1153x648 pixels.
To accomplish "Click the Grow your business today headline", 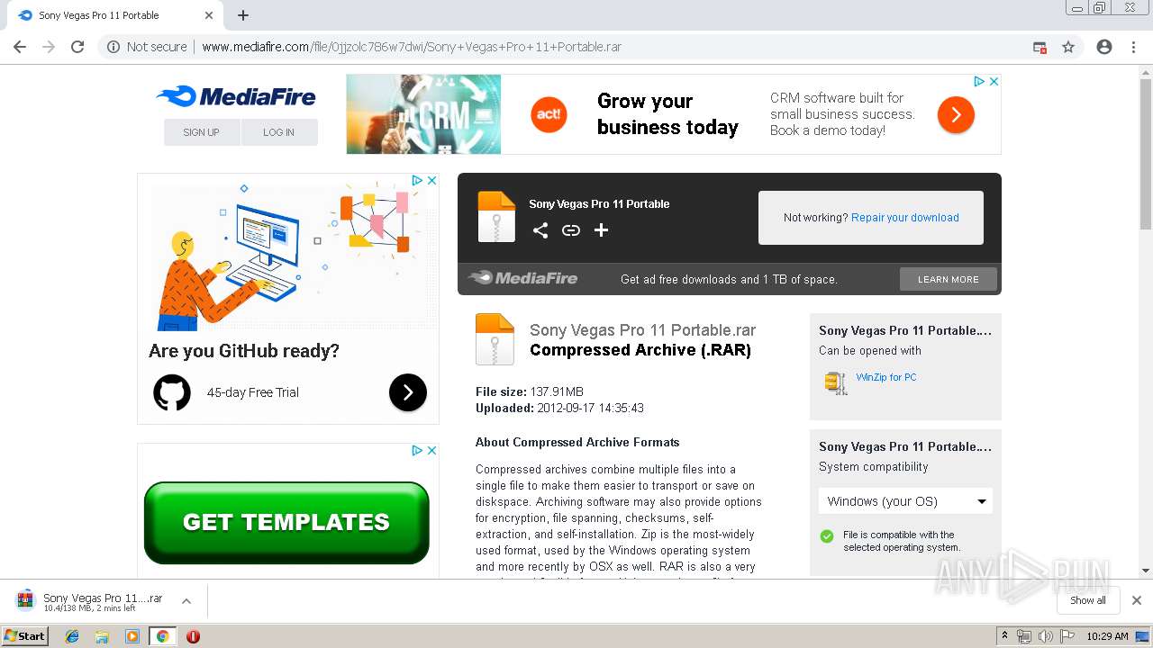I will coord(667,114).
